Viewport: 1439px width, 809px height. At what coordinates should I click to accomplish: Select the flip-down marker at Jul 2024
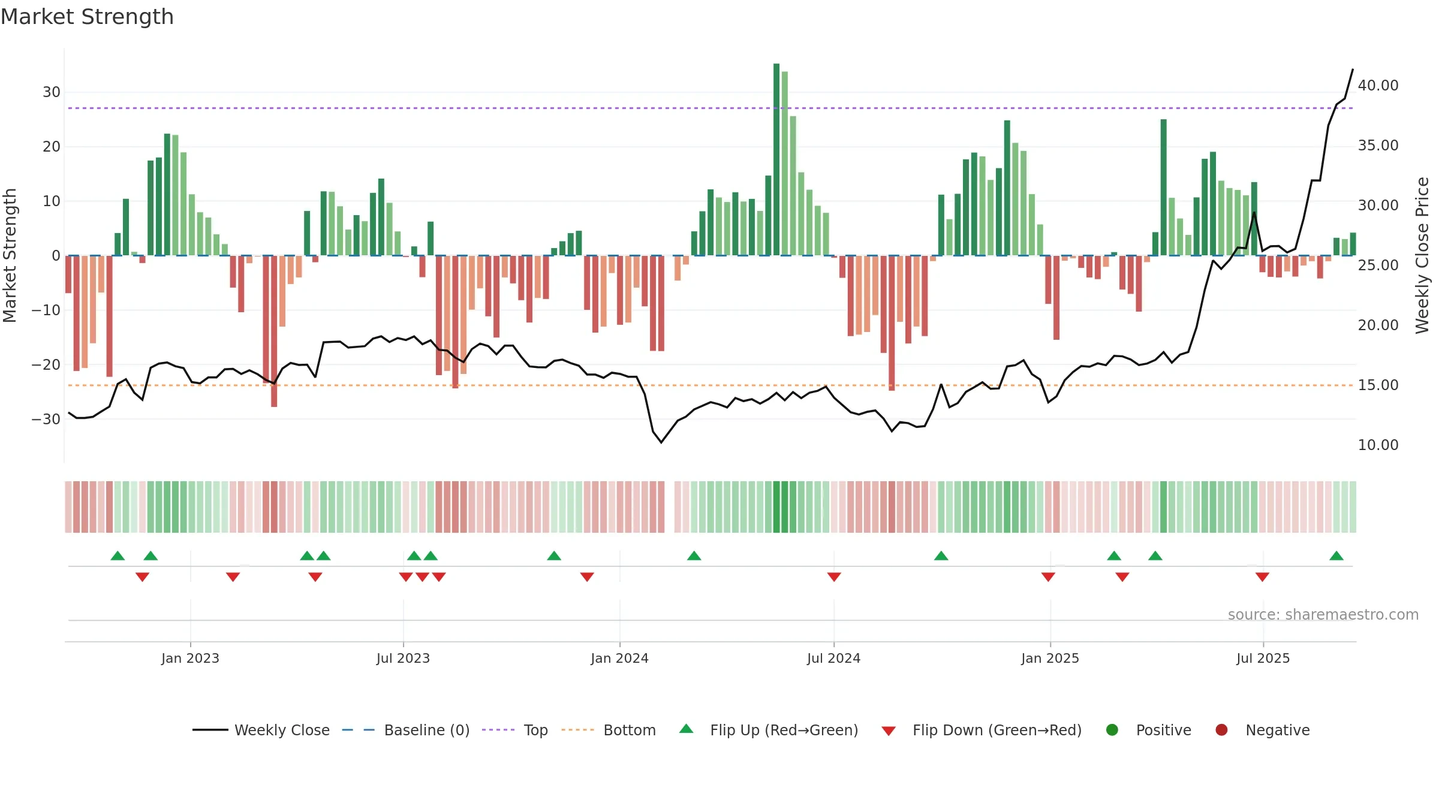click(834, 577)
